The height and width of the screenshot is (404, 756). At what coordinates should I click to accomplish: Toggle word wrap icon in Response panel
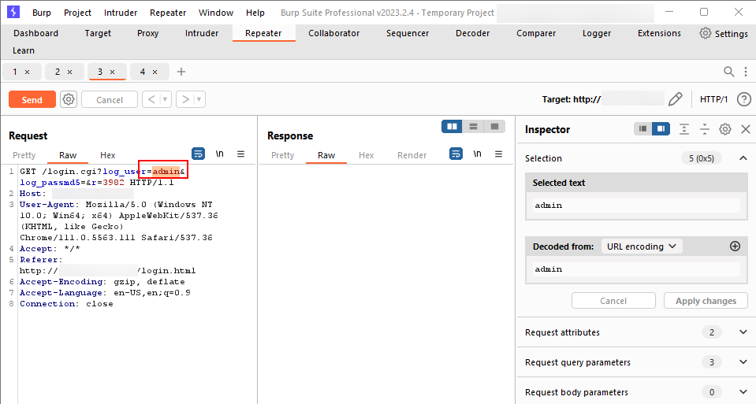click(456, 154)
